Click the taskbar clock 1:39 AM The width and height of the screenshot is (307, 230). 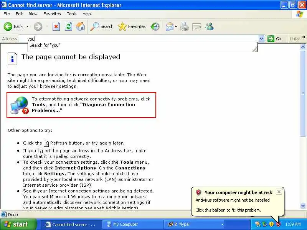[293, 224]
